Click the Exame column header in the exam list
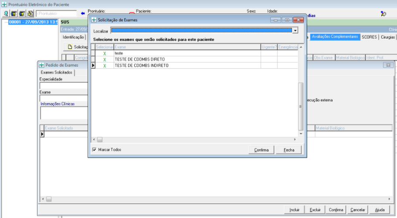 [187, 47]
